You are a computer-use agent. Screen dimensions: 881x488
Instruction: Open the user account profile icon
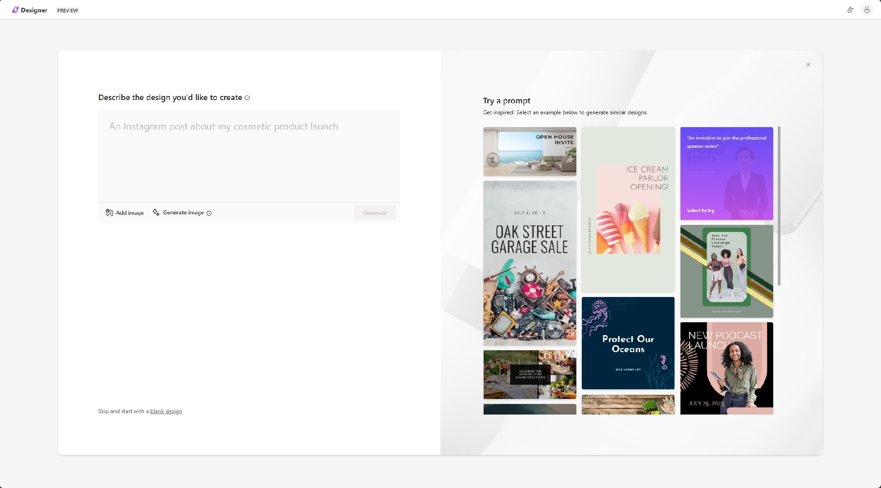(x=866, y=10)
